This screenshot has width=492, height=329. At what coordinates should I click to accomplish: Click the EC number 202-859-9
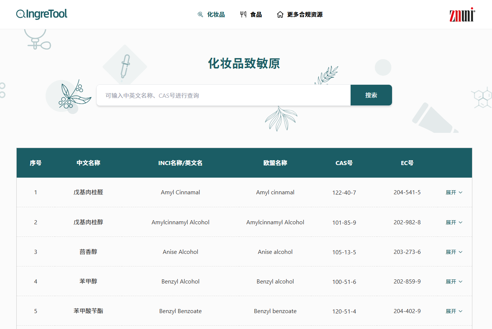point(407,282)
